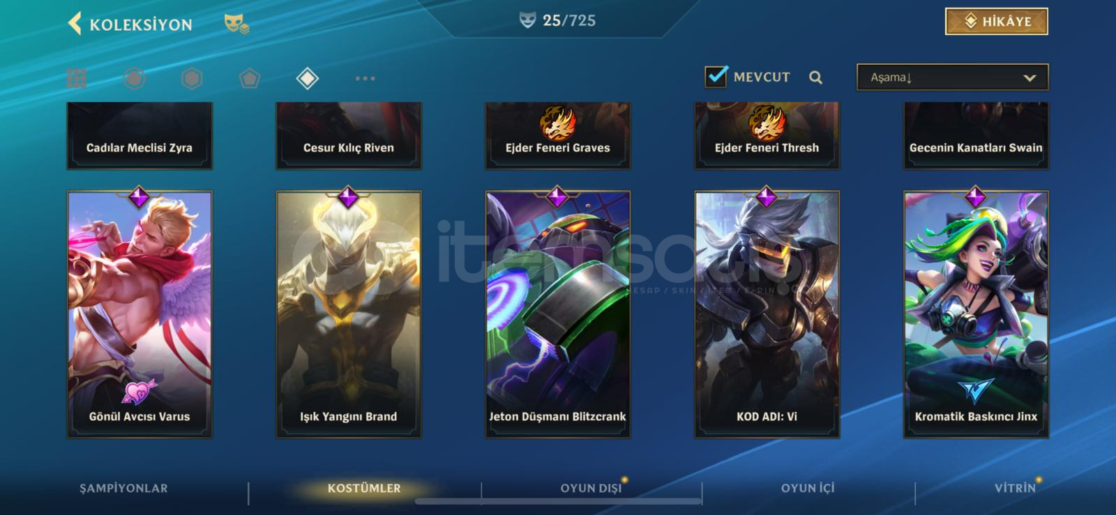Expand sort options with the chevron arrow
This screenshot has height=515, width=1116.
tap(1030, 78)
